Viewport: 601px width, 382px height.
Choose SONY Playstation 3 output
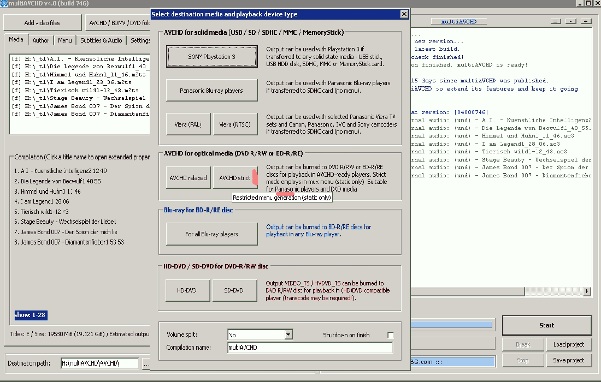211,57
